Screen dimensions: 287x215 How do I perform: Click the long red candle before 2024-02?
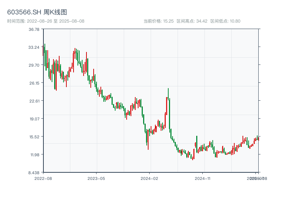click(x=148, y=140)
